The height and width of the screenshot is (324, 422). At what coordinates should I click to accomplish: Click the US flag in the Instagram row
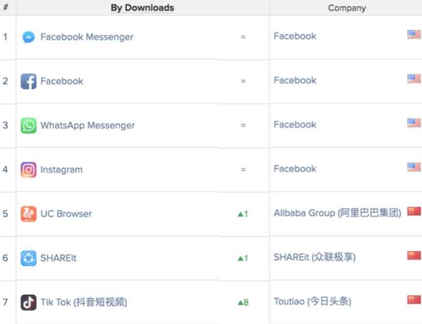coord(414,167)
